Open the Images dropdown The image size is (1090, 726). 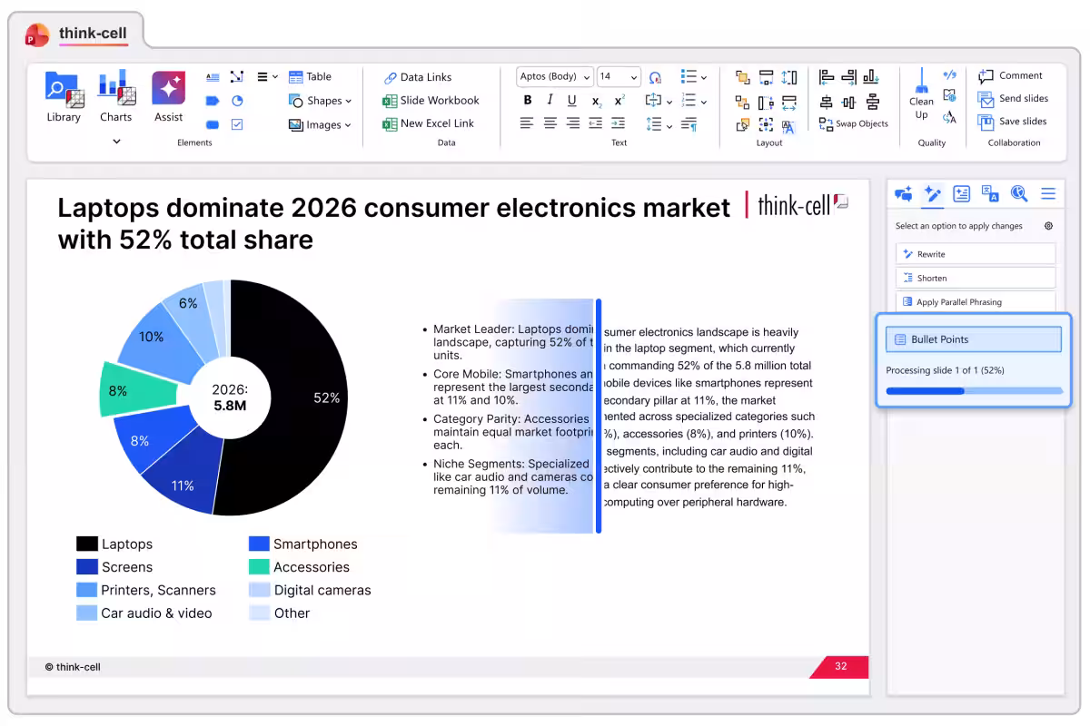coord(320,124)
